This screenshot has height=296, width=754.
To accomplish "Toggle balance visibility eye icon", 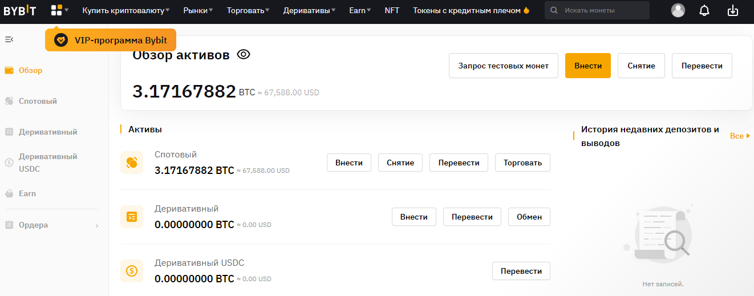I will [x=244, y=54].
